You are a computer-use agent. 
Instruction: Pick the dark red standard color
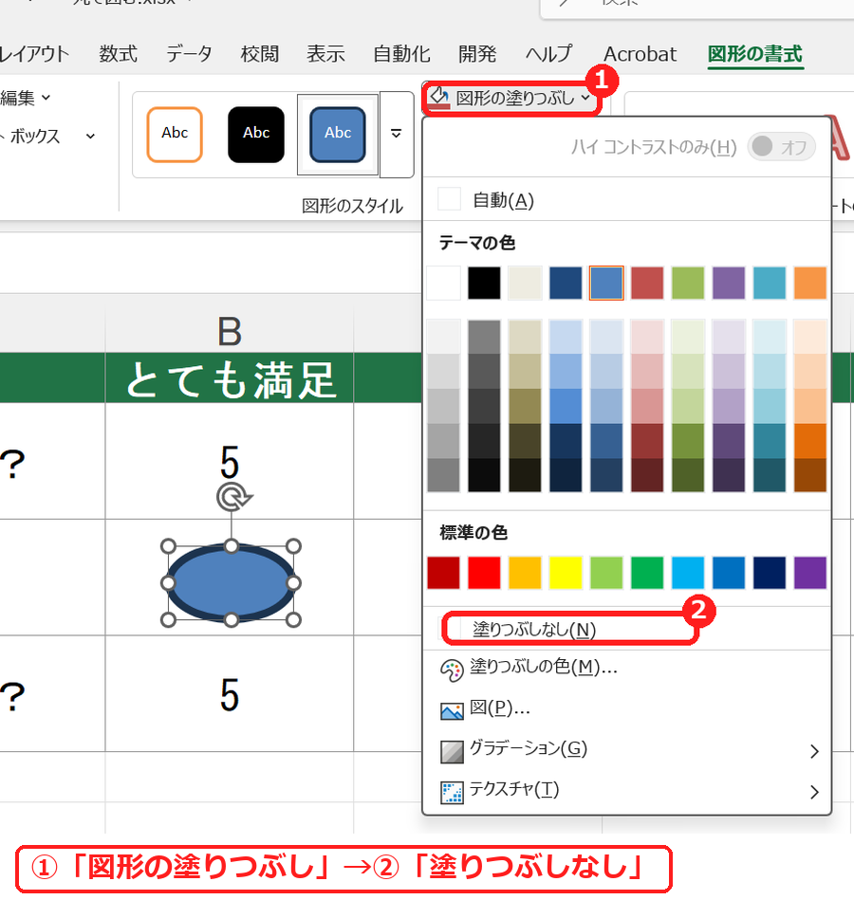tap(443, 572)
